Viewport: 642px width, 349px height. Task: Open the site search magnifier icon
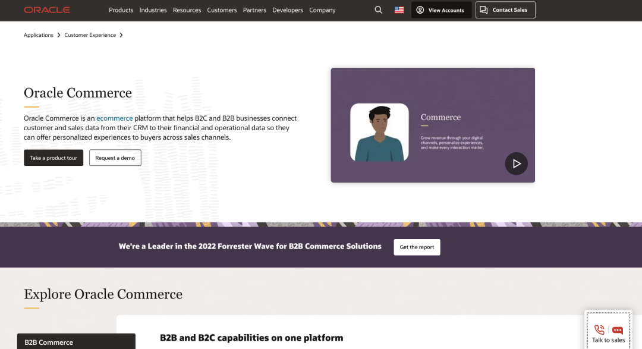[378, 10]
